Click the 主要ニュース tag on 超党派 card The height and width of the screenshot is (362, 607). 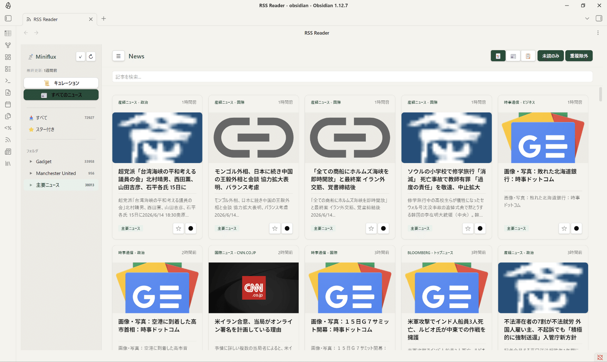pos(131,228)
